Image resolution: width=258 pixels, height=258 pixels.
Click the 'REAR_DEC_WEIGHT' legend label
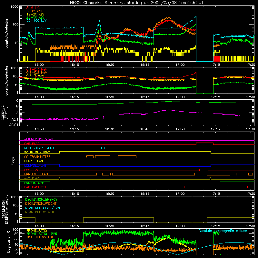40,212
